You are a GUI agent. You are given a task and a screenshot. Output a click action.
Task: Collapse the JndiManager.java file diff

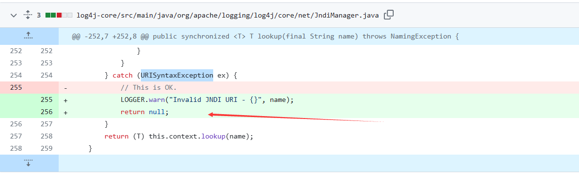tap(14, 15)
